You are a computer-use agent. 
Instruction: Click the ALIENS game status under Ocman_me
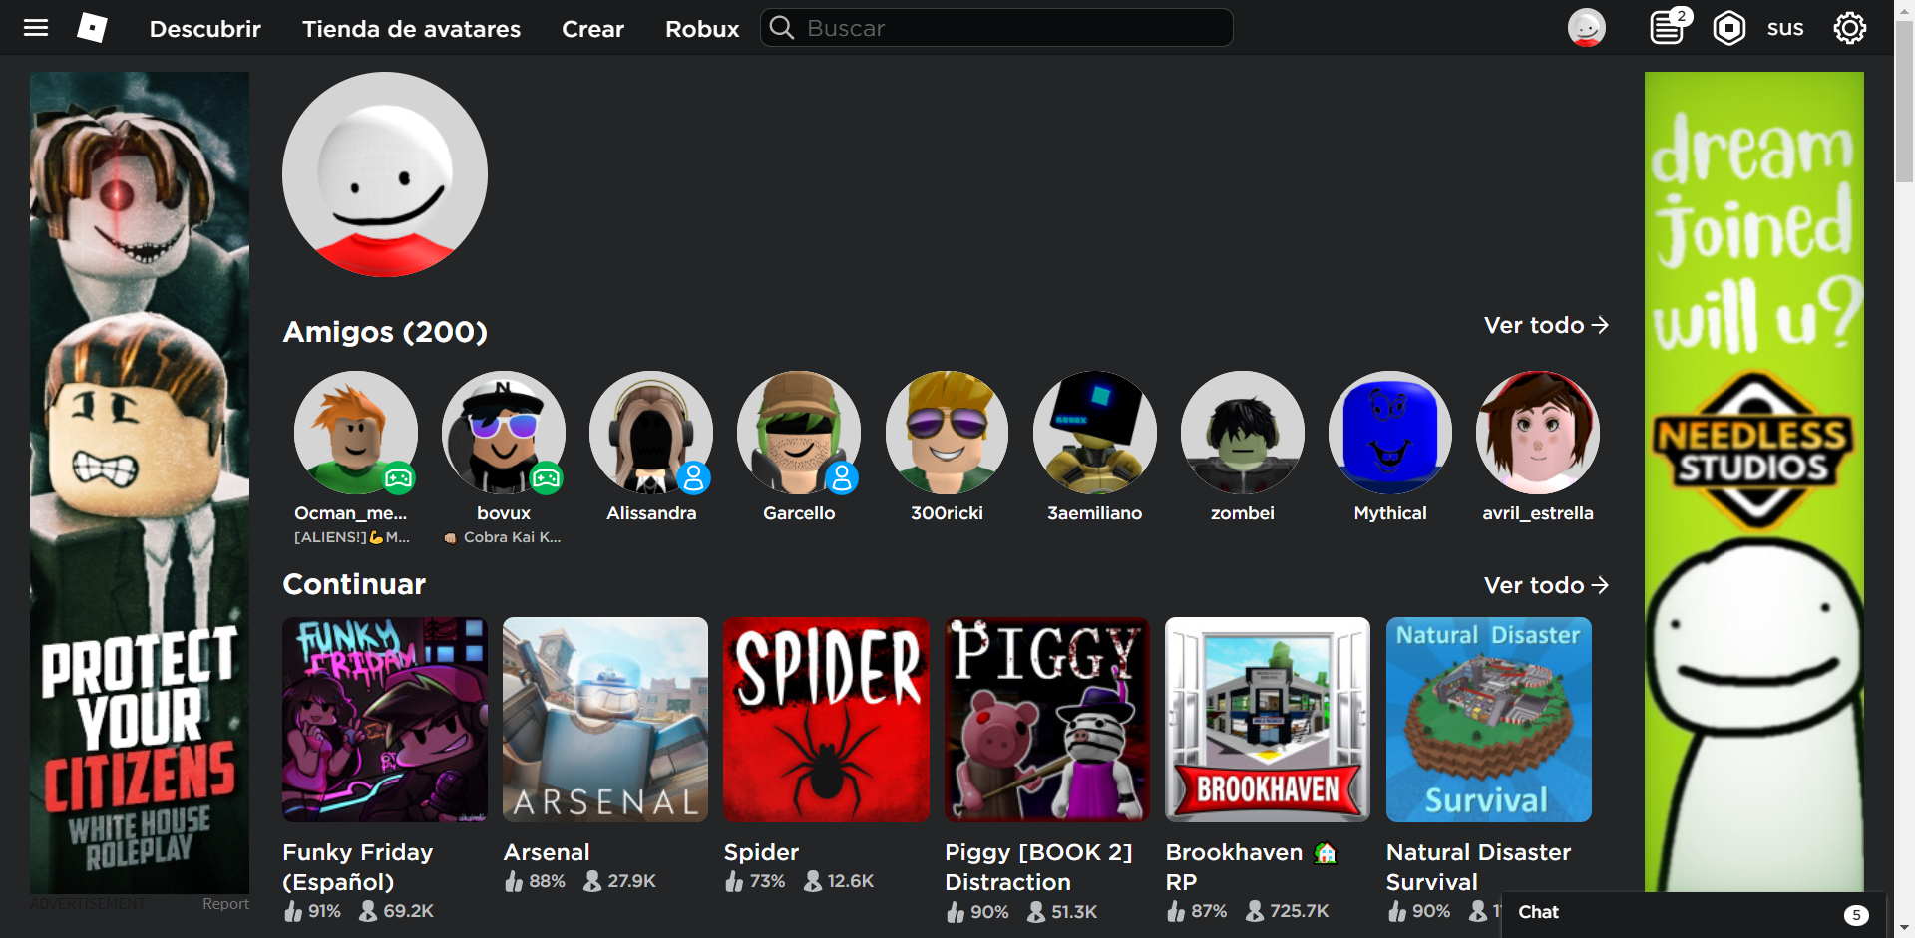[352, 537]
